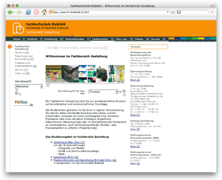Open the Bibliothek quick access dropdown
The width and height of the screenshot is (222, 180).
tap(29, 86)
